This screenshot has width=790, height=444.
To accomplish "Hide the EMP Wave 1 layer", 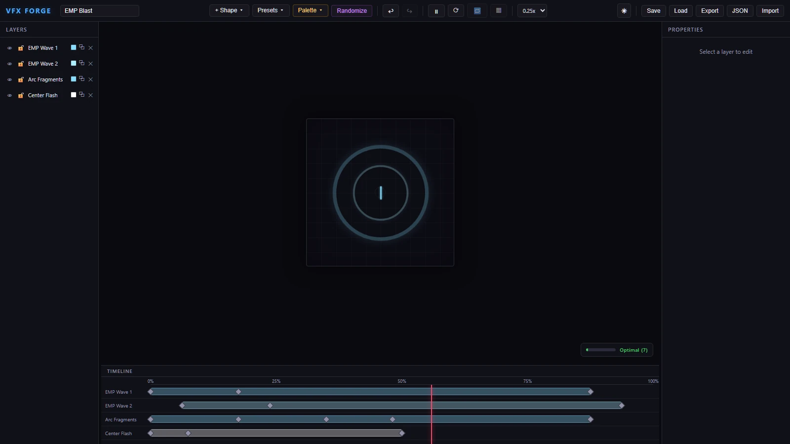I will click(9, 48).
